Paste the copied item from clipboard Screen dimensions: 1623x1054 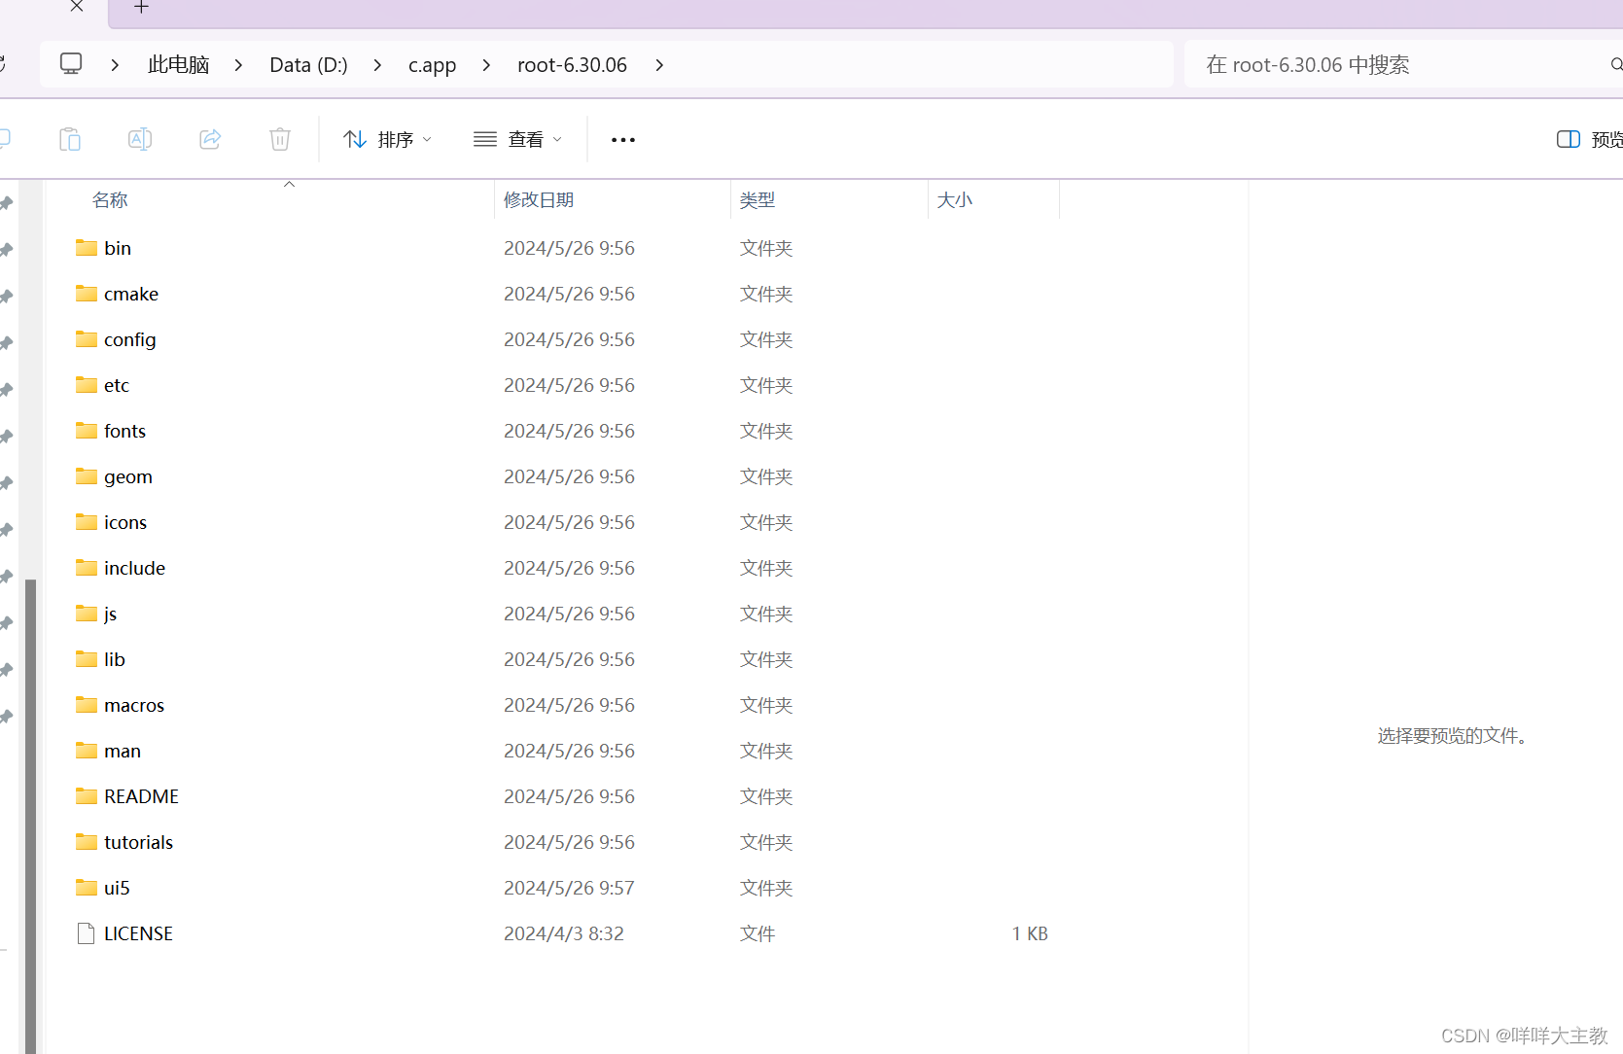tap(69, 139)
